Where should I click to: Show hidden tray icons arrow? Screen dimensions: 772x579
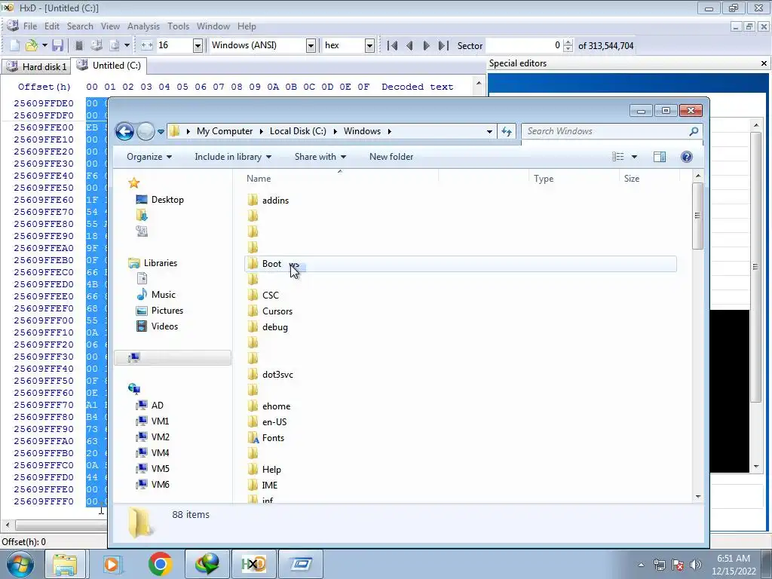tap(641, 564)
